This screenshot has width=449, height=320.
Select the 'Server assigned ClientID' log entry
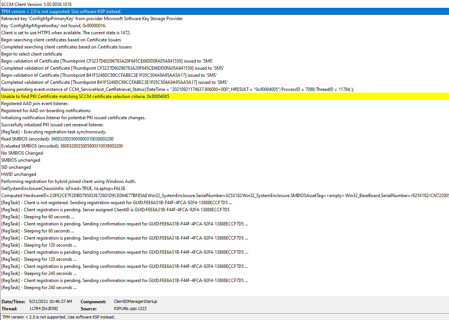point(115,210)
